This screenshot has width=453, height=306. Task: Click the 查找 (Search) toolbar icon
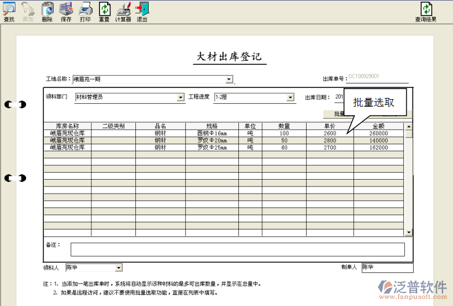tap(9, 10)
